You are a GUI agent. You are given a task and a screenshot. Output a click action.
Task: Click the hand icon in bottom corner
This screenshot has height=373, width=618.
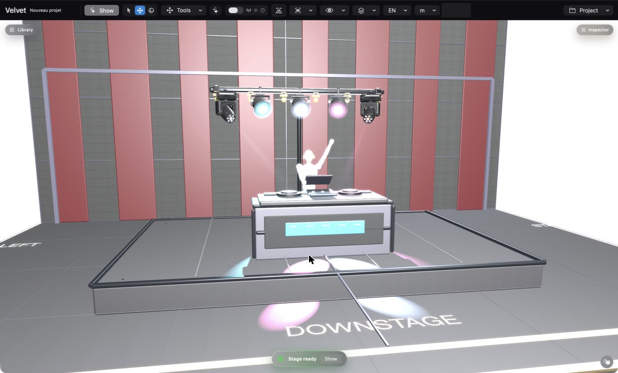[x=606, y=361]
